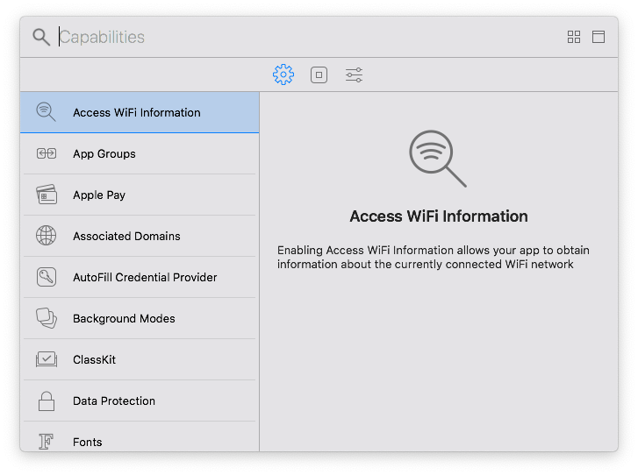Open the sliders filter tab

click(x=354, y=75)
